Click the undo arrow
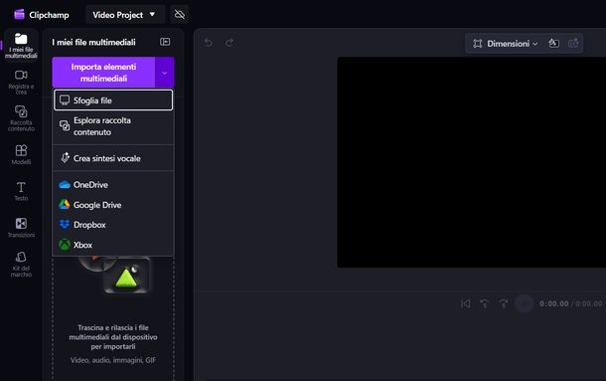Screen dimensions: 606x381 (209, 43)
